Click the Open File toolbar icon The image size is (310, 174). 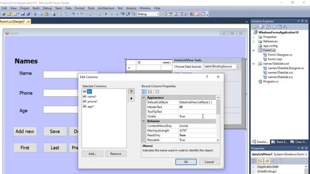click(x=9, y=14)
